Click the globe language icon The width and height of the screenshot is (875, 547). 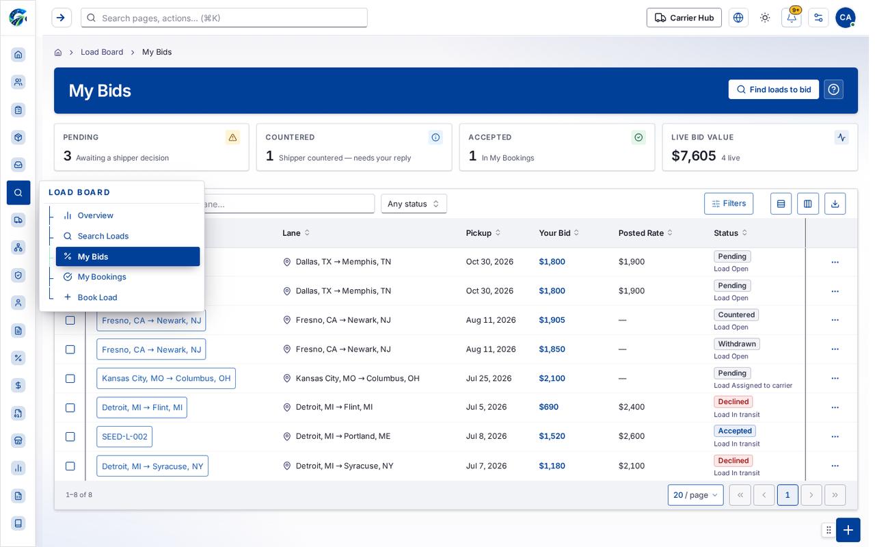[x=738, y=18]
